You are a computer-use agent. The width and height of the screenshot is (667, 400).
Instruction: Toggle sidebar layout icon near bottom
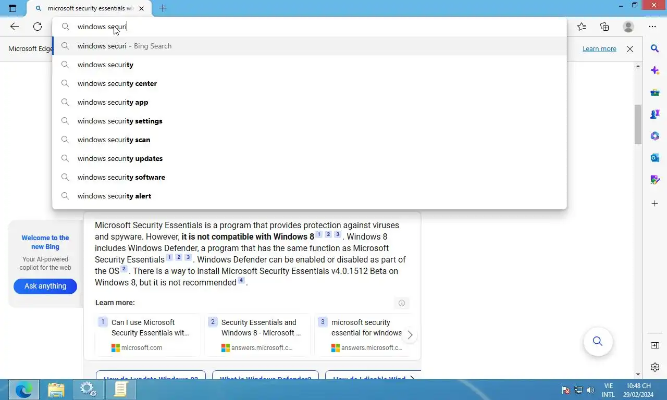coord(655,345)
